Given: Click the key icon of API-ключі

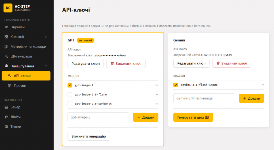Looking at the screenshot, I should point(10,76).
